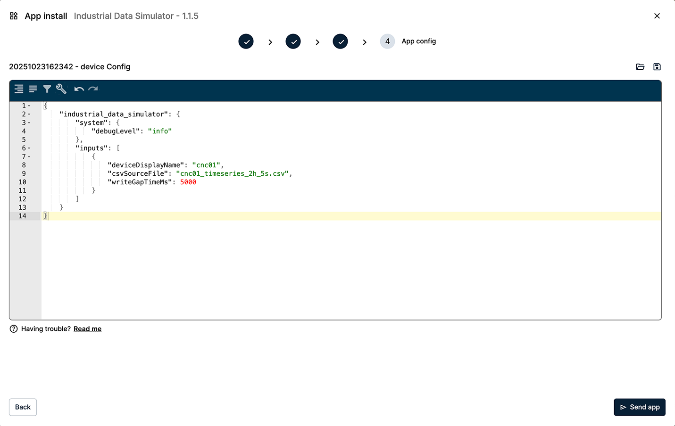Viewport: 675px width, 426px height.
Task: Save the device config with disk icon
Action: point(657,67)
